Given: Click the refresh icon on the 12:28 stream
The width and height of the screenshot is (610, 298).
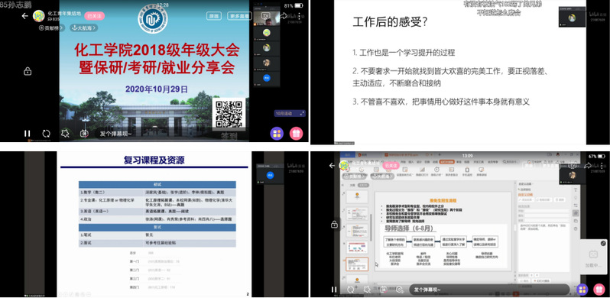Looking at the screenshot, I should click(x=47, y=134).
